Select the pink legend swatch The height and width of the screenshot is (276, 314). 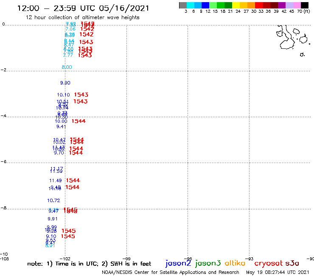297,5
